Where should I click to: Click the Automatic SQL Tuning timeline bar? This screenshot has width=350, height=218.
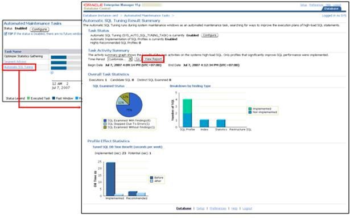point(59,68)
